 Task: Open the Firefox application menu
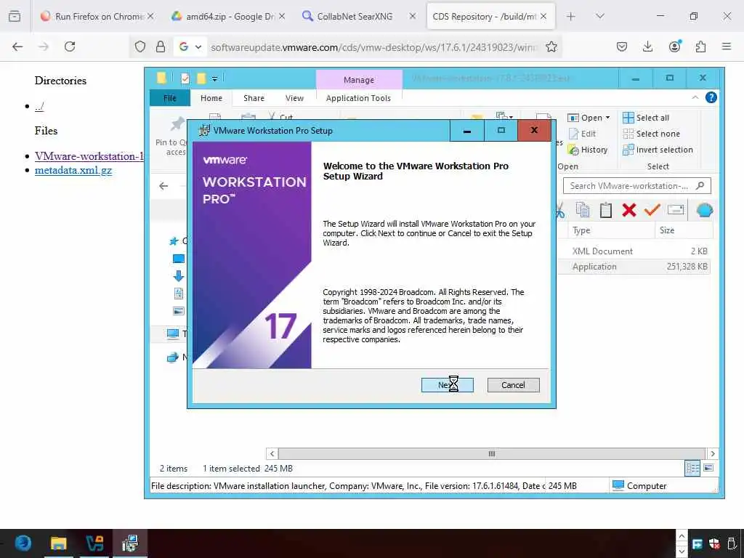click(727, 46)
